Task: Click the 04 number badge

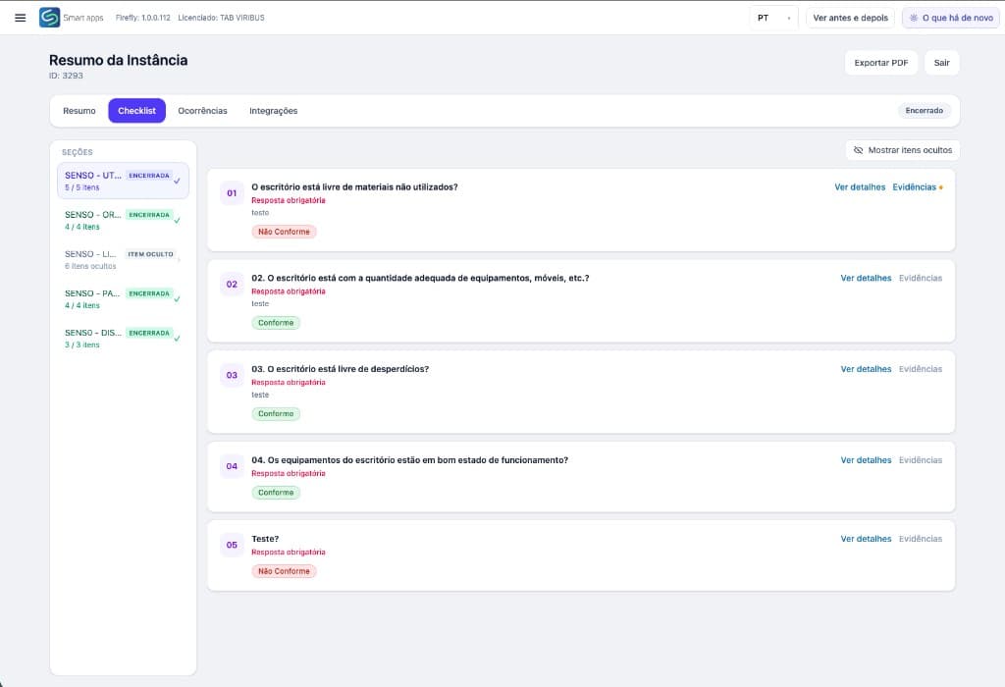Action: click(x=232, y=466)
